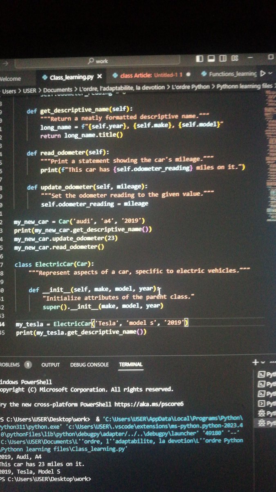The image size is (276, 492).
Task: Click the line starting 'my_tesla = ElectricCar('
Action: (102, 324)
